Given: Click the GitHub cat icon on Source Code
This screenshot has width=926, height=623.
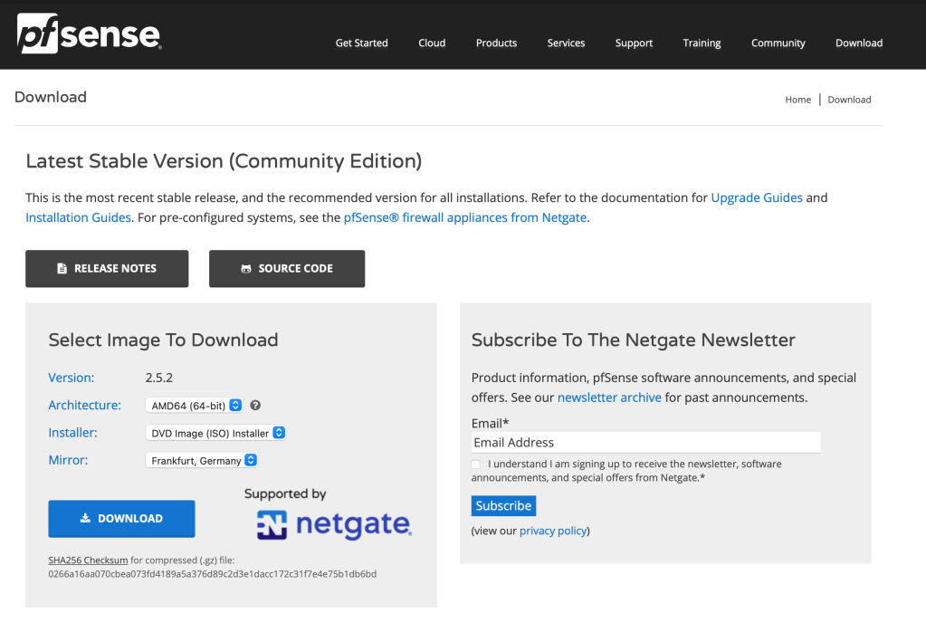Looking at the screenshot, I should tap(246, 269).
